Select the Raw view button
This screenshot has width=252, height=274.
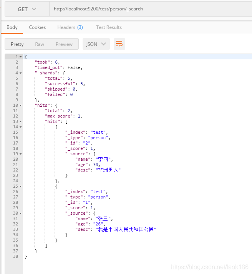[x=40, y=44]
